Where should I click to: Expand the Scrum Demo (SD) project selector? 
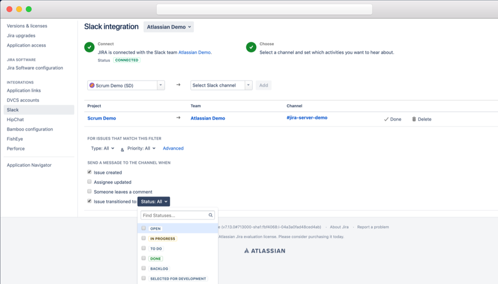126,85
